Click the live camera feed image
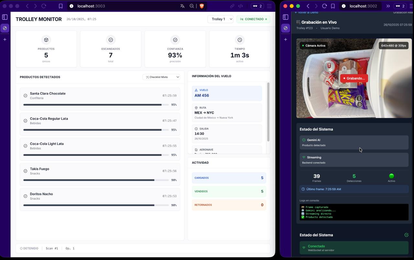This screenshot has width=414, height=260. click(x=354, y=78)
